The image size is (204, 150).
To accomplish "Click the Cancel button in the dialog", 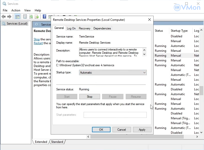I will click(x=122, y=130).
